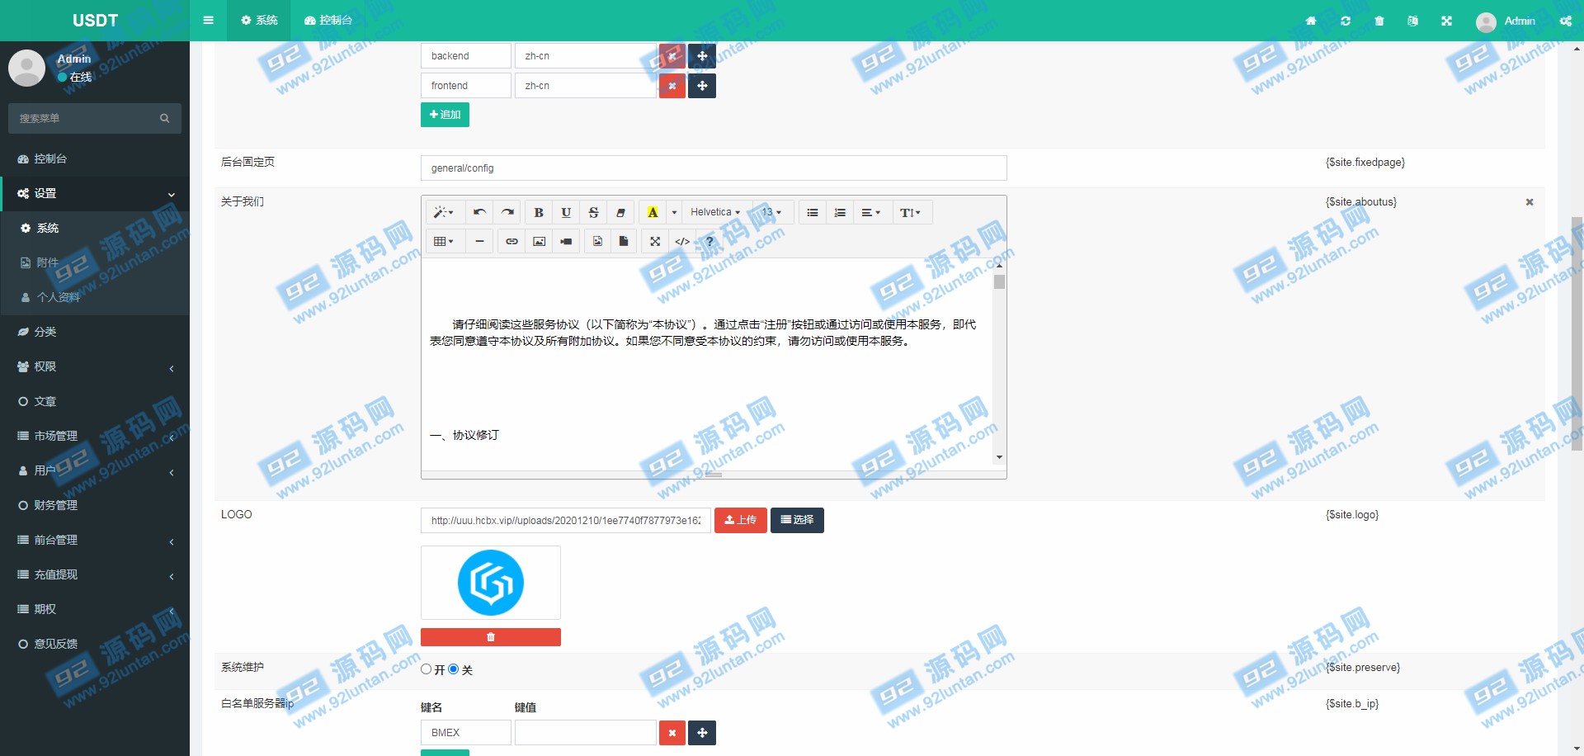Toggle the sidebar with the hamburger icon

click(208, 21)
